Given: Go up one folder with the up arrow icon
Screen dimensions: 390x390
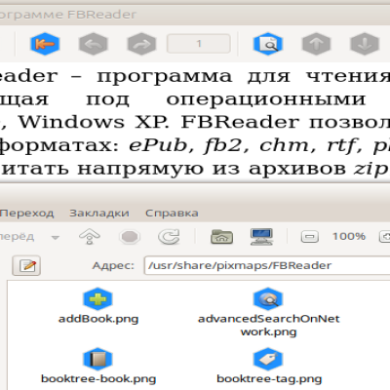Looking at the screenshot, I should [90, 236].
